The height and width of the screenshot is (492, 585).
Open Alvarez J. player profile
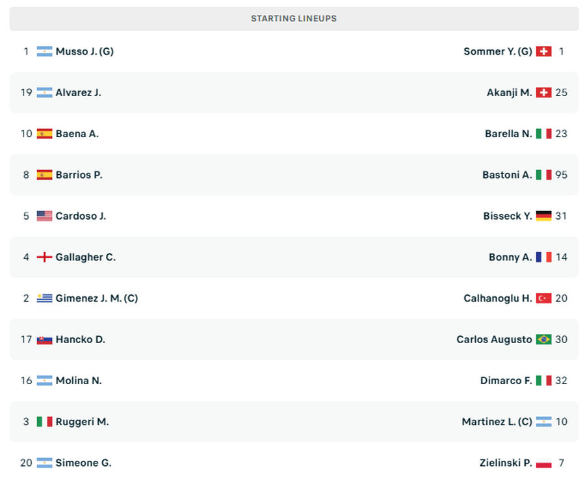tap(78, 92)
